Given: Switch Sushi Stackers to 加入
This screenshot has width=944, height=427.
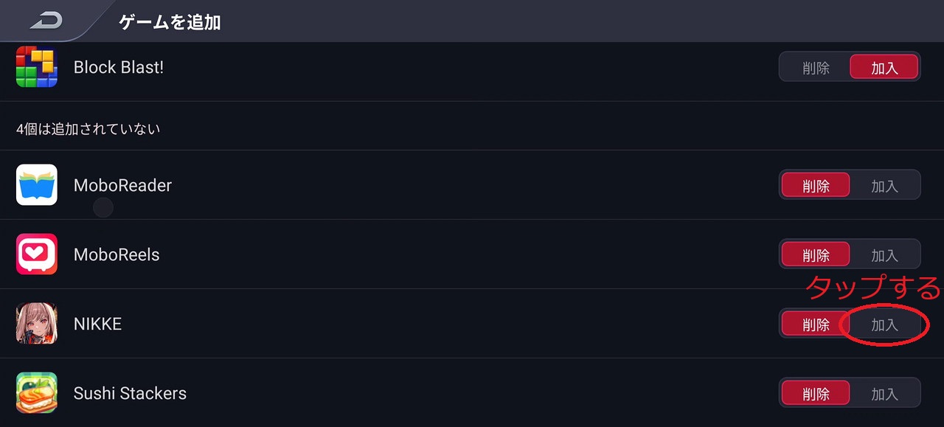Looking at the screenshot, I should (x=884, y=394).
